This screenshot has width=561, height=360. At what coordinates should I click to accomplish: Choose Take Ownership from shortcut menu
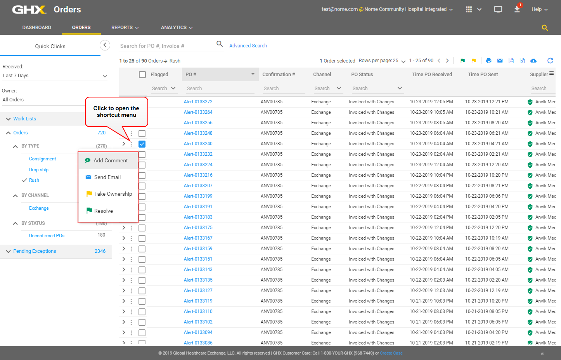tap(113, 194)
